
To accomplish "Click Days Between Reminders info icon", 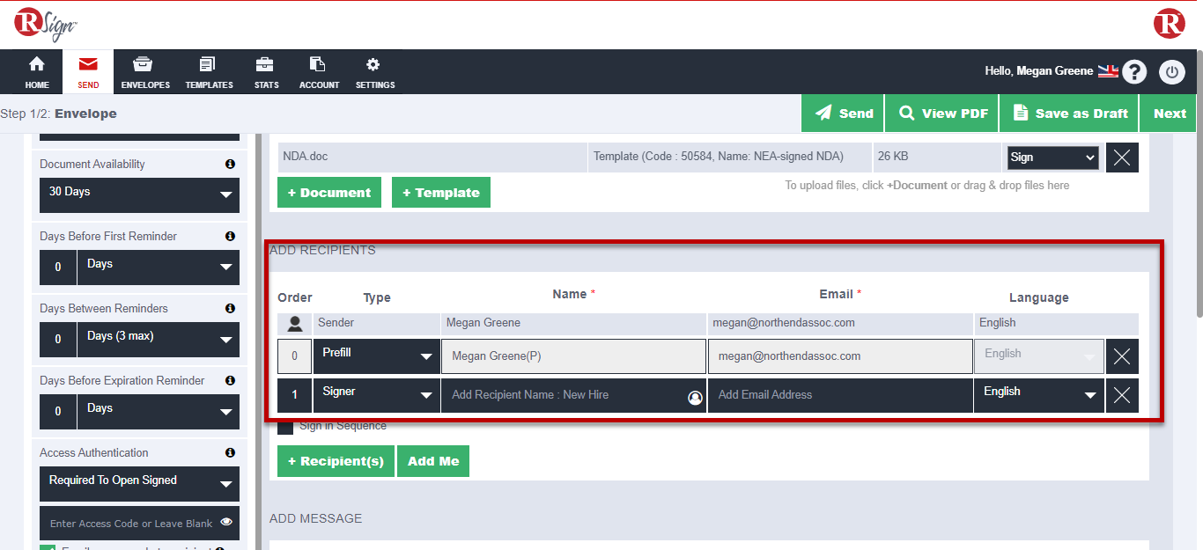I will point(230,309).
